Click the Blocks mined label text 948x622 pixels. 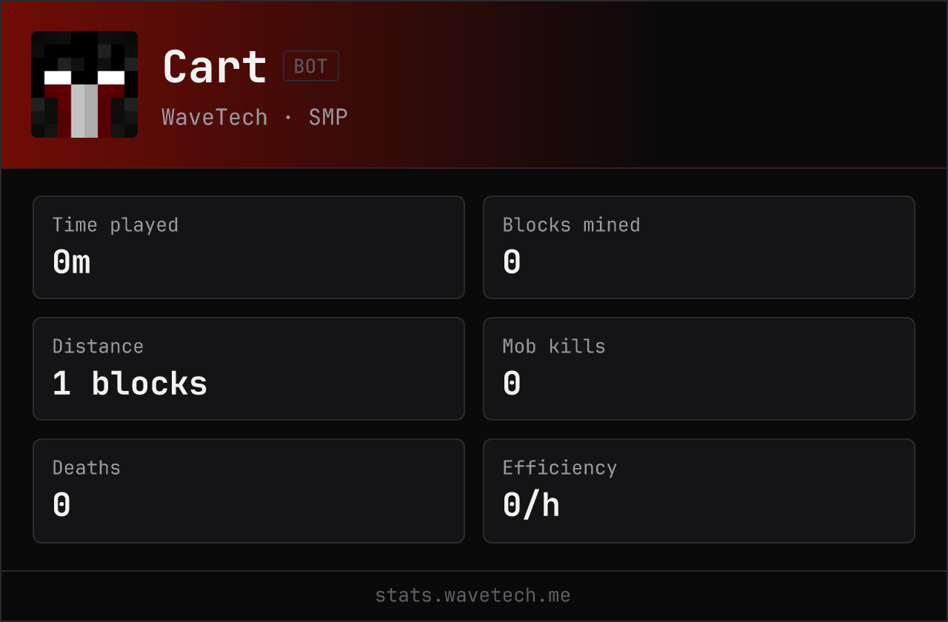pyautogui.click(x=572, y=225)
